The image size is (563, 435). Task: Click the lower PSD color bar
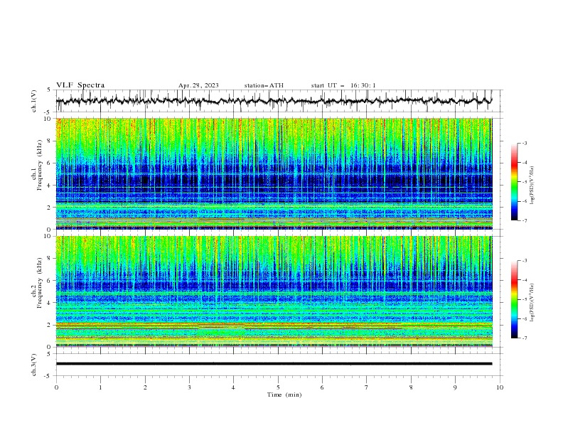(514, 299)
